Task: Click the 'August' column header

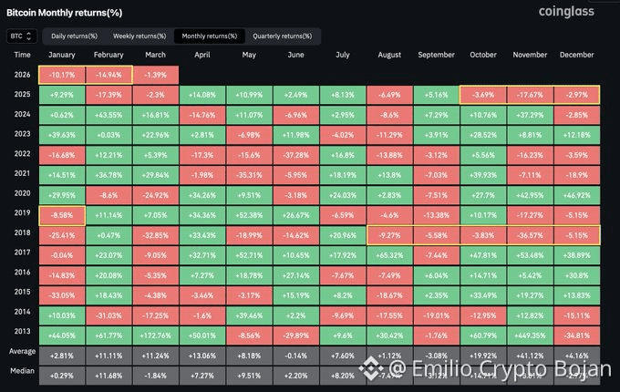Action: (389, 55)
